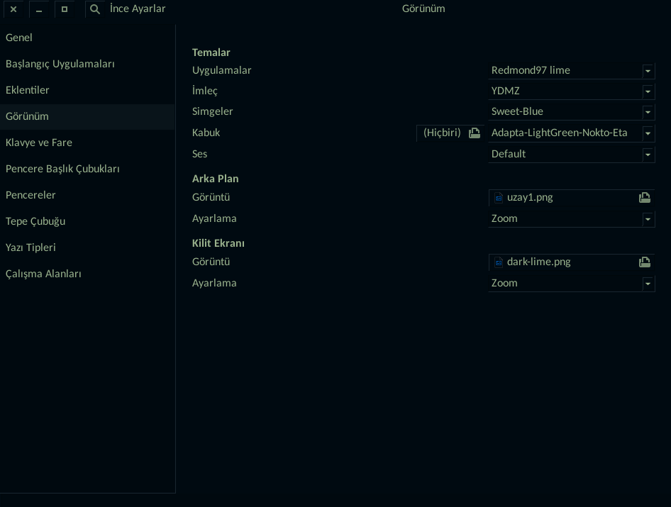671x507 pixels.
Task: Click the uzay1.png background file chooser
Action: [571, 198]
